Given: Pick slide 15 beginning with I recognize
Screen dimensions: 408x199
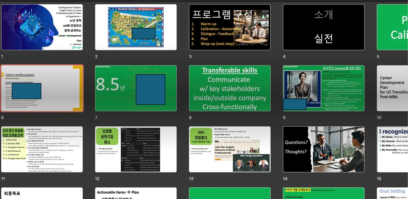Looking at the screenshot, I should tap(392, 149).
